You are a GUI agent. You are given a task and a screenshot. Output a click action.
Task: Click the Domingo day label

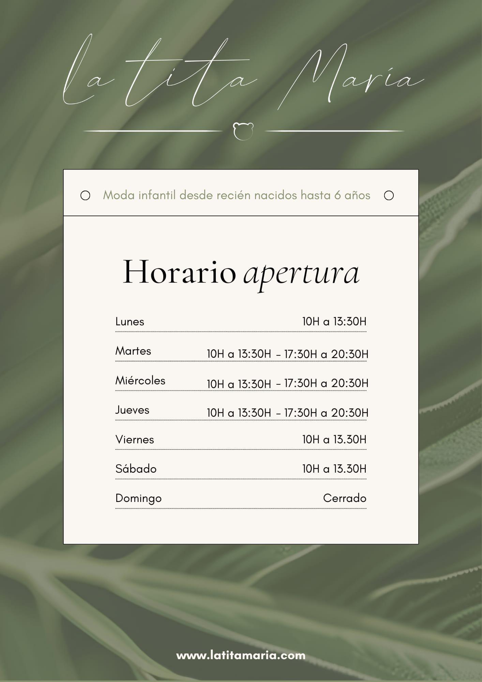pyautogui.click(x=138, y=499)
